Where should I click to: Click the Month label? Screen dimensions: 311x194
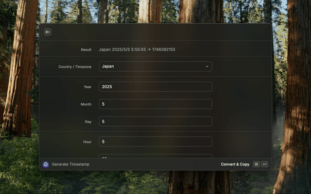click(86, 104)
